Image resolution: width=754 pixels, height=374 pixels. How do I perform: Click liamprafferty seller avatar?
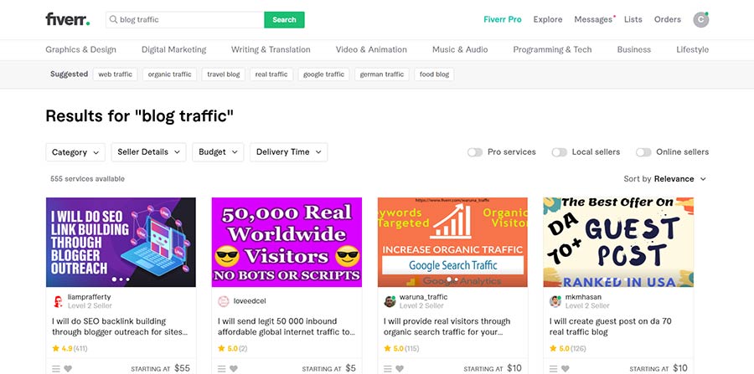pos(58,301)
